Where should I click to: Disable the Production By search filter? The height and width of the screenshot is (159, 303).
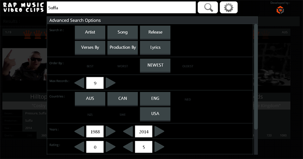[122, 48]
